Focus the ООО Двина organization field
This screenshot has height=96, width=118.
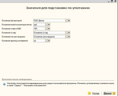49,21
